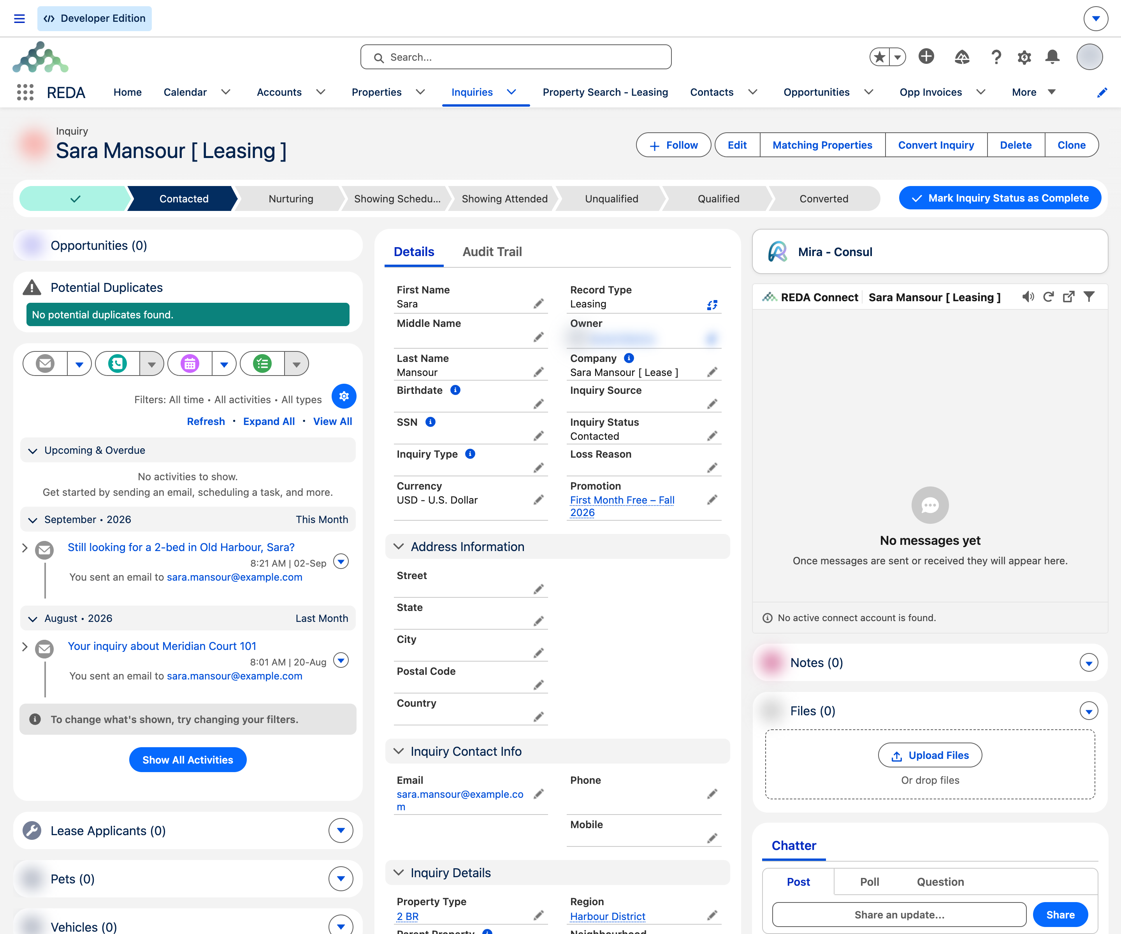The width and height of the screenshot is (1121, 934).
Task: Click the favorites star icon
Action: pos(880,56)
